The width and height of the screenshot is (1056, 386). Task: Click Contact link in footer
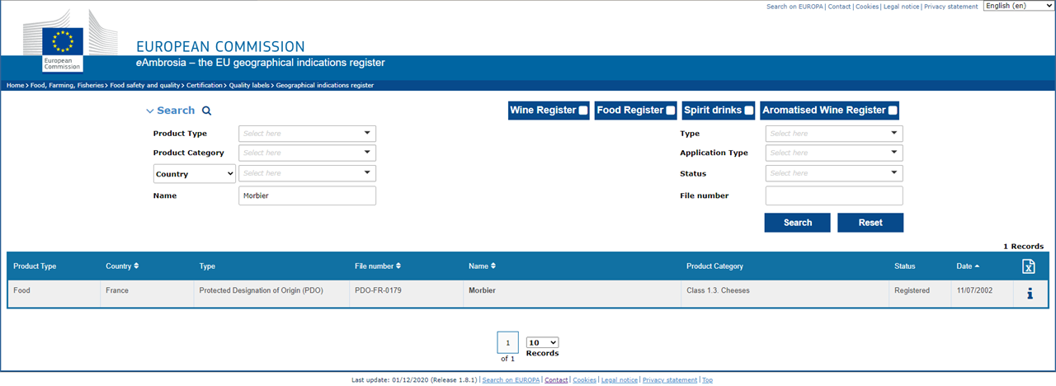pyautogui.click(x=556, y=380)
